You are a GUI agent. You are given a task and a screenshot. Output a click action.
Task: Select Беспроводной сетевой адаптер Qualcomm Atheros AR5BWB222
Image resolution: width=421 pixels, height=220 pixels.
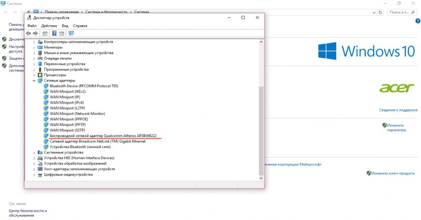click(x=103, y=136)
